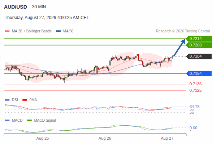Click the Aug 25 date marker
The height and width of the screenshot is (144, 213).
point(43,138)
